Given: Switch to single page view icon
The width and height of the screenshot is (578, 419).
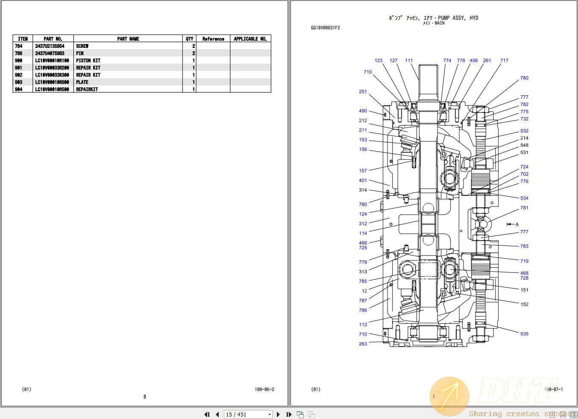Looking at the screenshot, I should click(x=552, y=414).
